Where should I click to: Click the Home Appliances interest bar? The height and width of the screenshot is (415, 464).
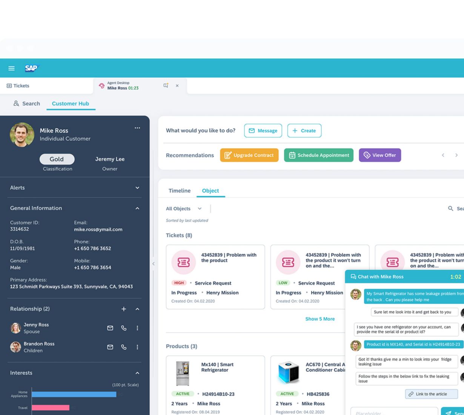(x=74, y=394)
